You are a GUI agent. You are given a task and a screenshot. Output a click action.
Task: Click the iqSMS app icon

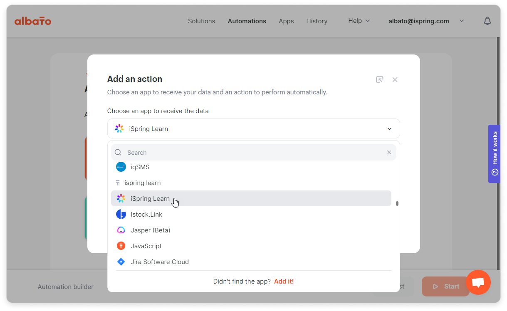pyautogui.click(x=121, y=167)
